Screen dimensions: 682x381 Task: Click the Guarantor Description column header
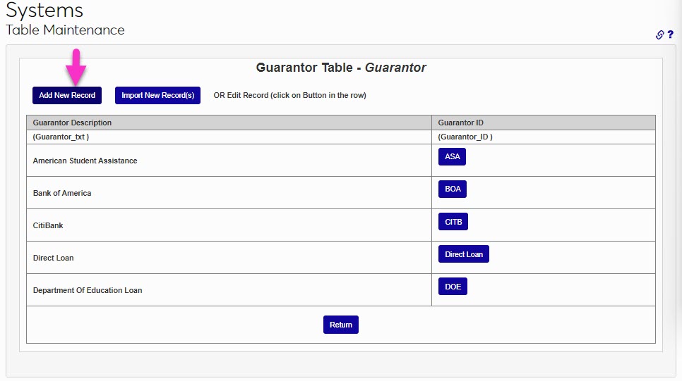(73, 123)
